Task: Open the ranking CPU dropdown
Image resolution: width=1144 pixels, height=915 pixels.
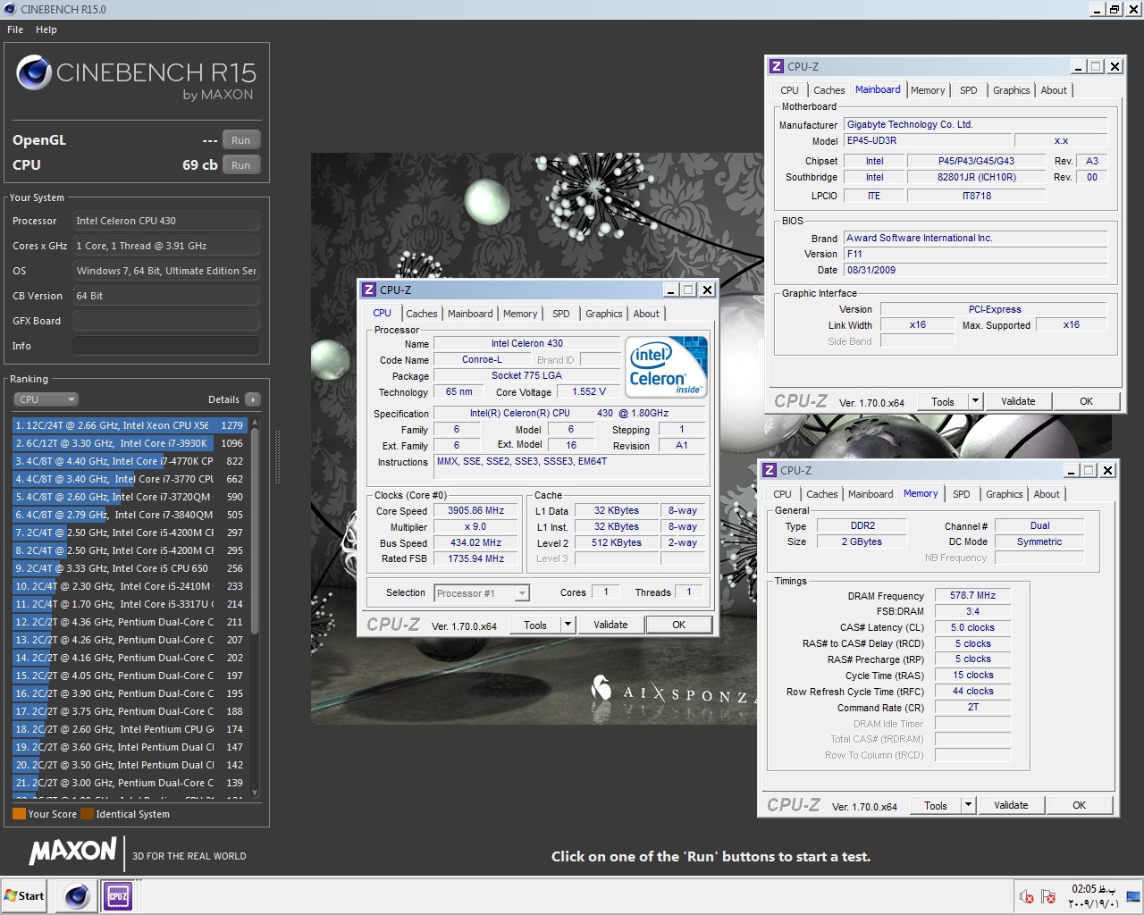Action: pos(46,399)
